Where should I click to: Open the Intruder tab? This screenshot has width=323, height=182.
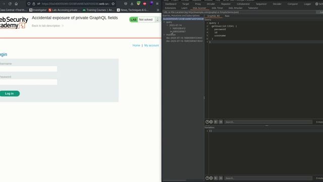[211, 4]
